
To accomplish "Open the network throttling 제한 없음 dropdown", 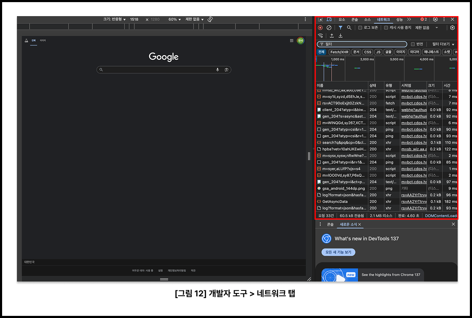I will tap(427, 28).
